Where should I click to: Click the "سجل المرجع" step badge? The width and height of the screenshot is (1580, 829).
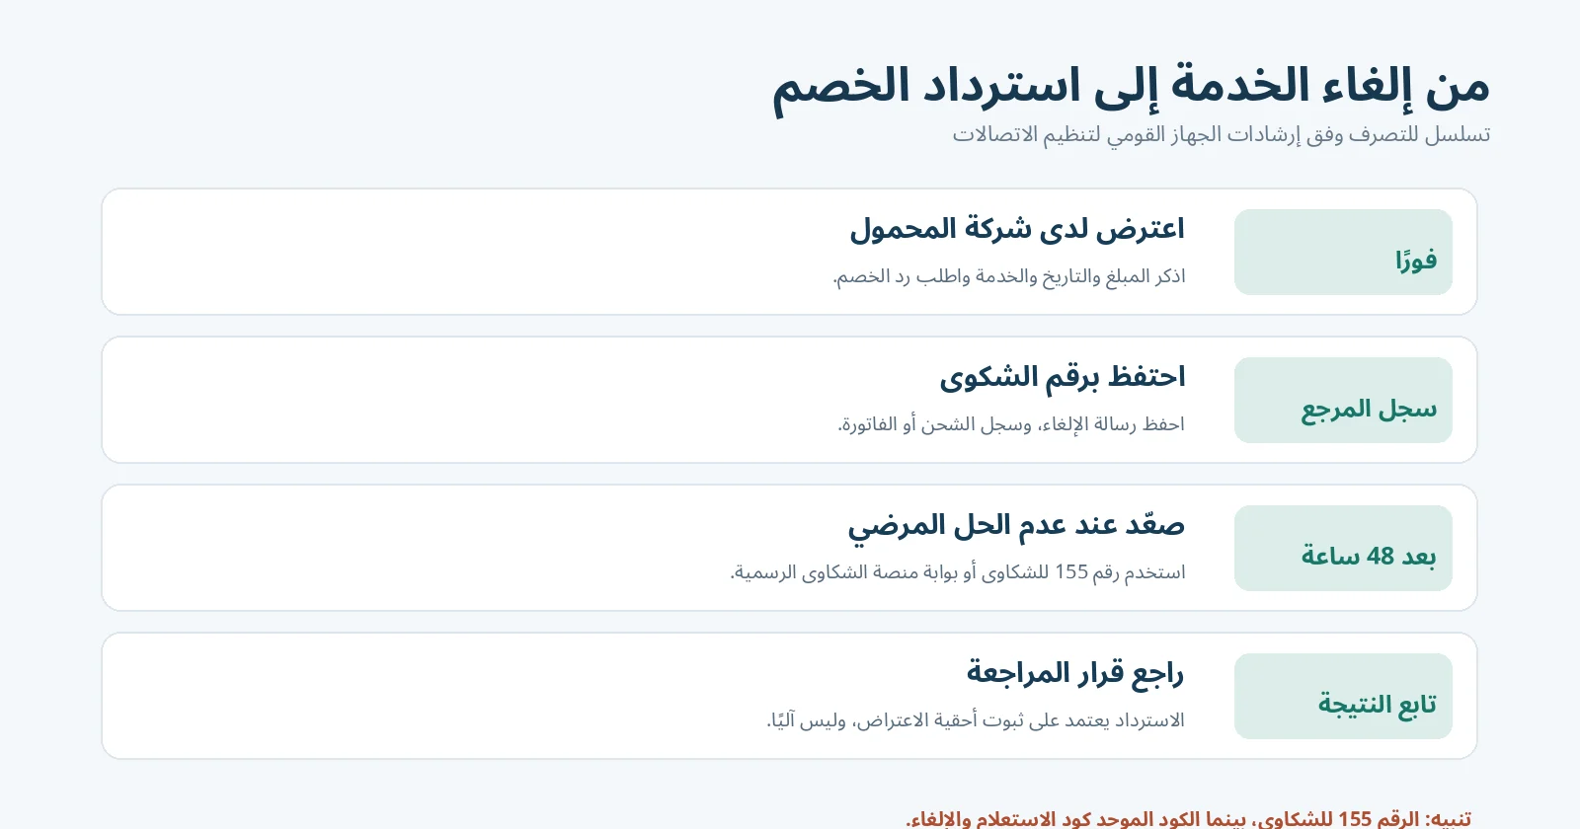[x=1343, y=400]
